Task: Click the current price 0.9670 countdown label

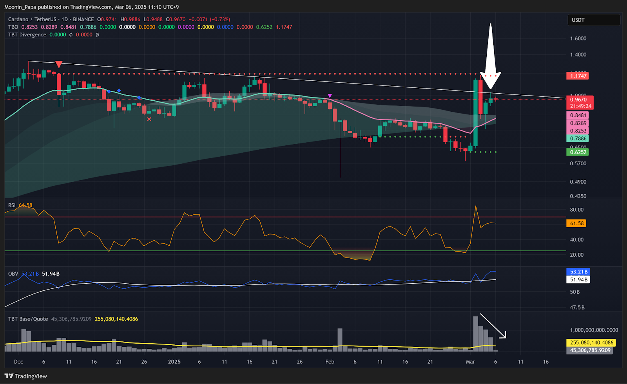Action: tap(580, 103)
